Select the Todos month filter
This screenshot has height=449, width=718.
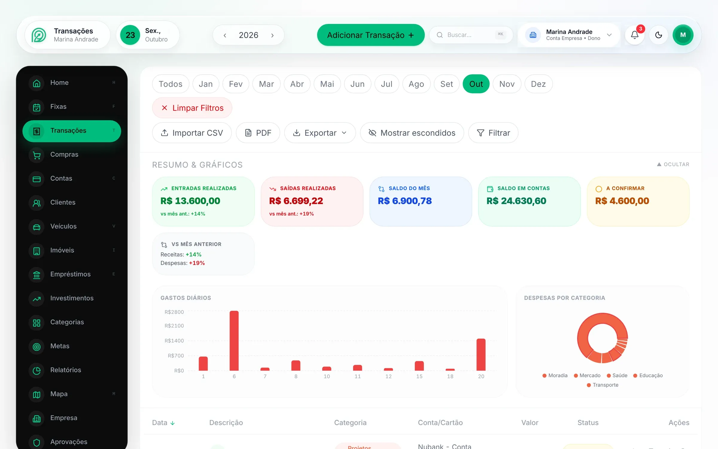click(x=171, y=84)
